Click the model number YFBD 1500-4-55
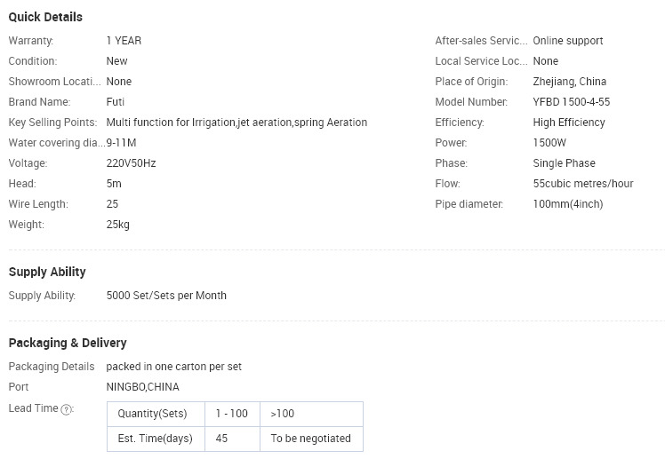Image resolution: width=665 pixels, height=459 pixels. coord(572,101)
